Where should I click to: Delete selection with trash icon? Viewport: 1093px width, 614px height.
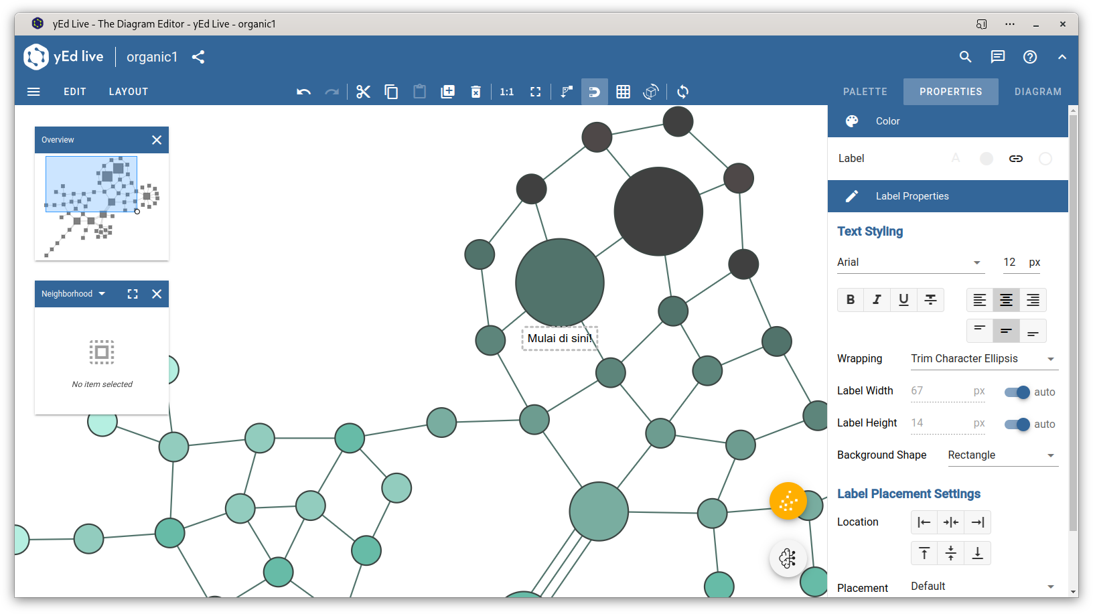coord(476,92)
